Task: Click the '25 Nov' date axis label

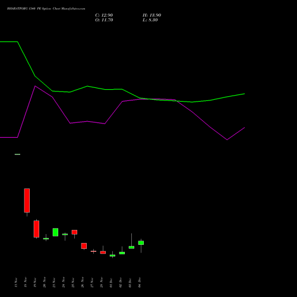Action: click(73, 282)
